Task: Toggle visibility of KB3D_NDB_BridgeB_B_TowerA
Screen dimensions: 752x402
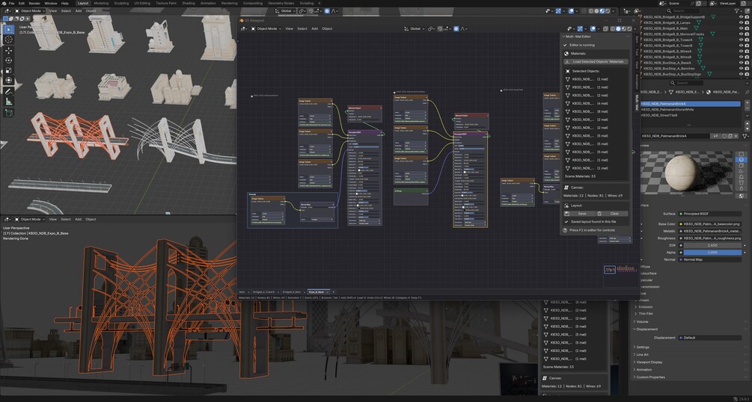Action: pyautogui.click(x=741, y=40)
